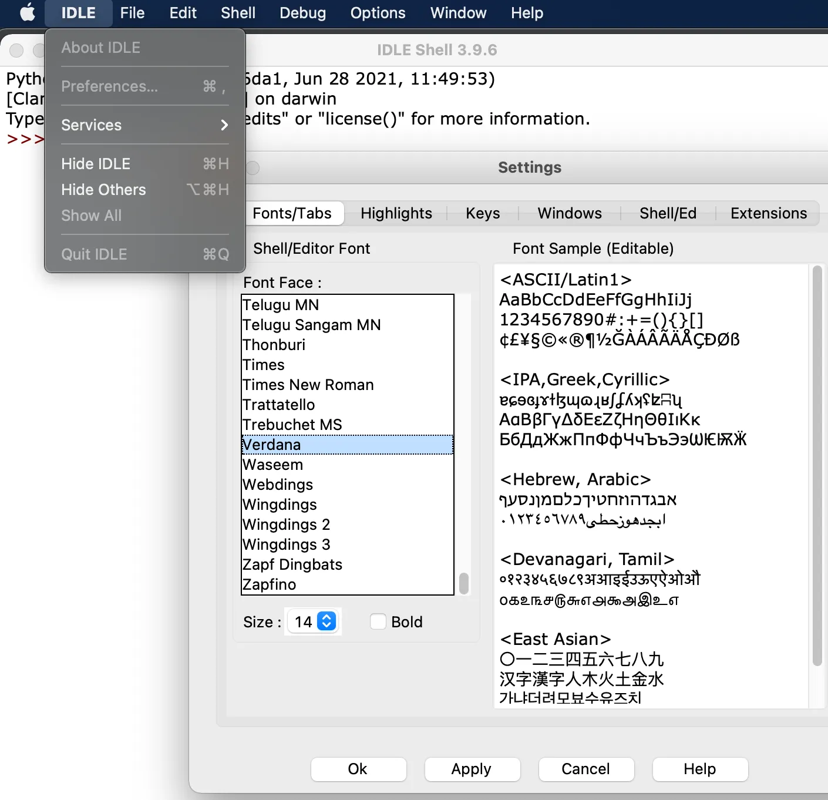Click the IDLE menu bar item
828x800 pixels.
[79, 13]
